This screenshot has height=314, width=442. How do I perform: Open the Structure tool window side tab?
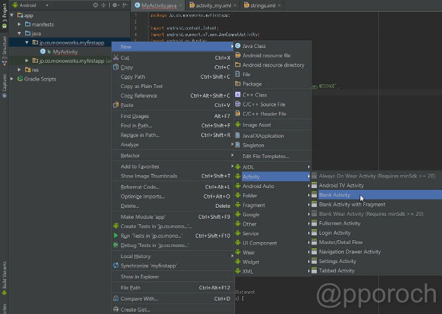pos(4,51)
